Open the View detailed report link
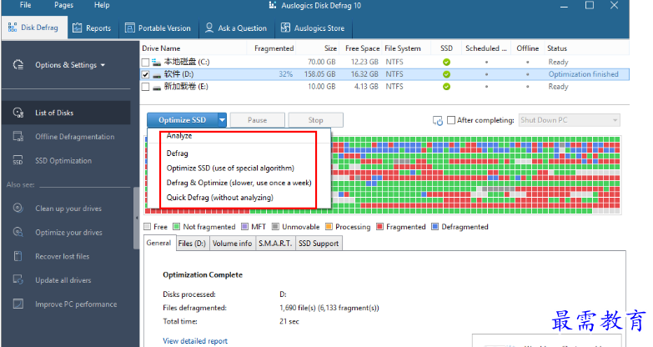 coord(195,341)
